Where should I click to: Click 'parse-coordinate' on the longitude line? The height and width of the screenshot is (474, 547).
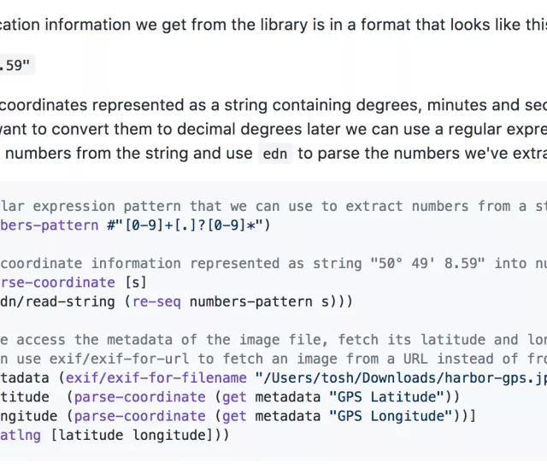(140, 415)
